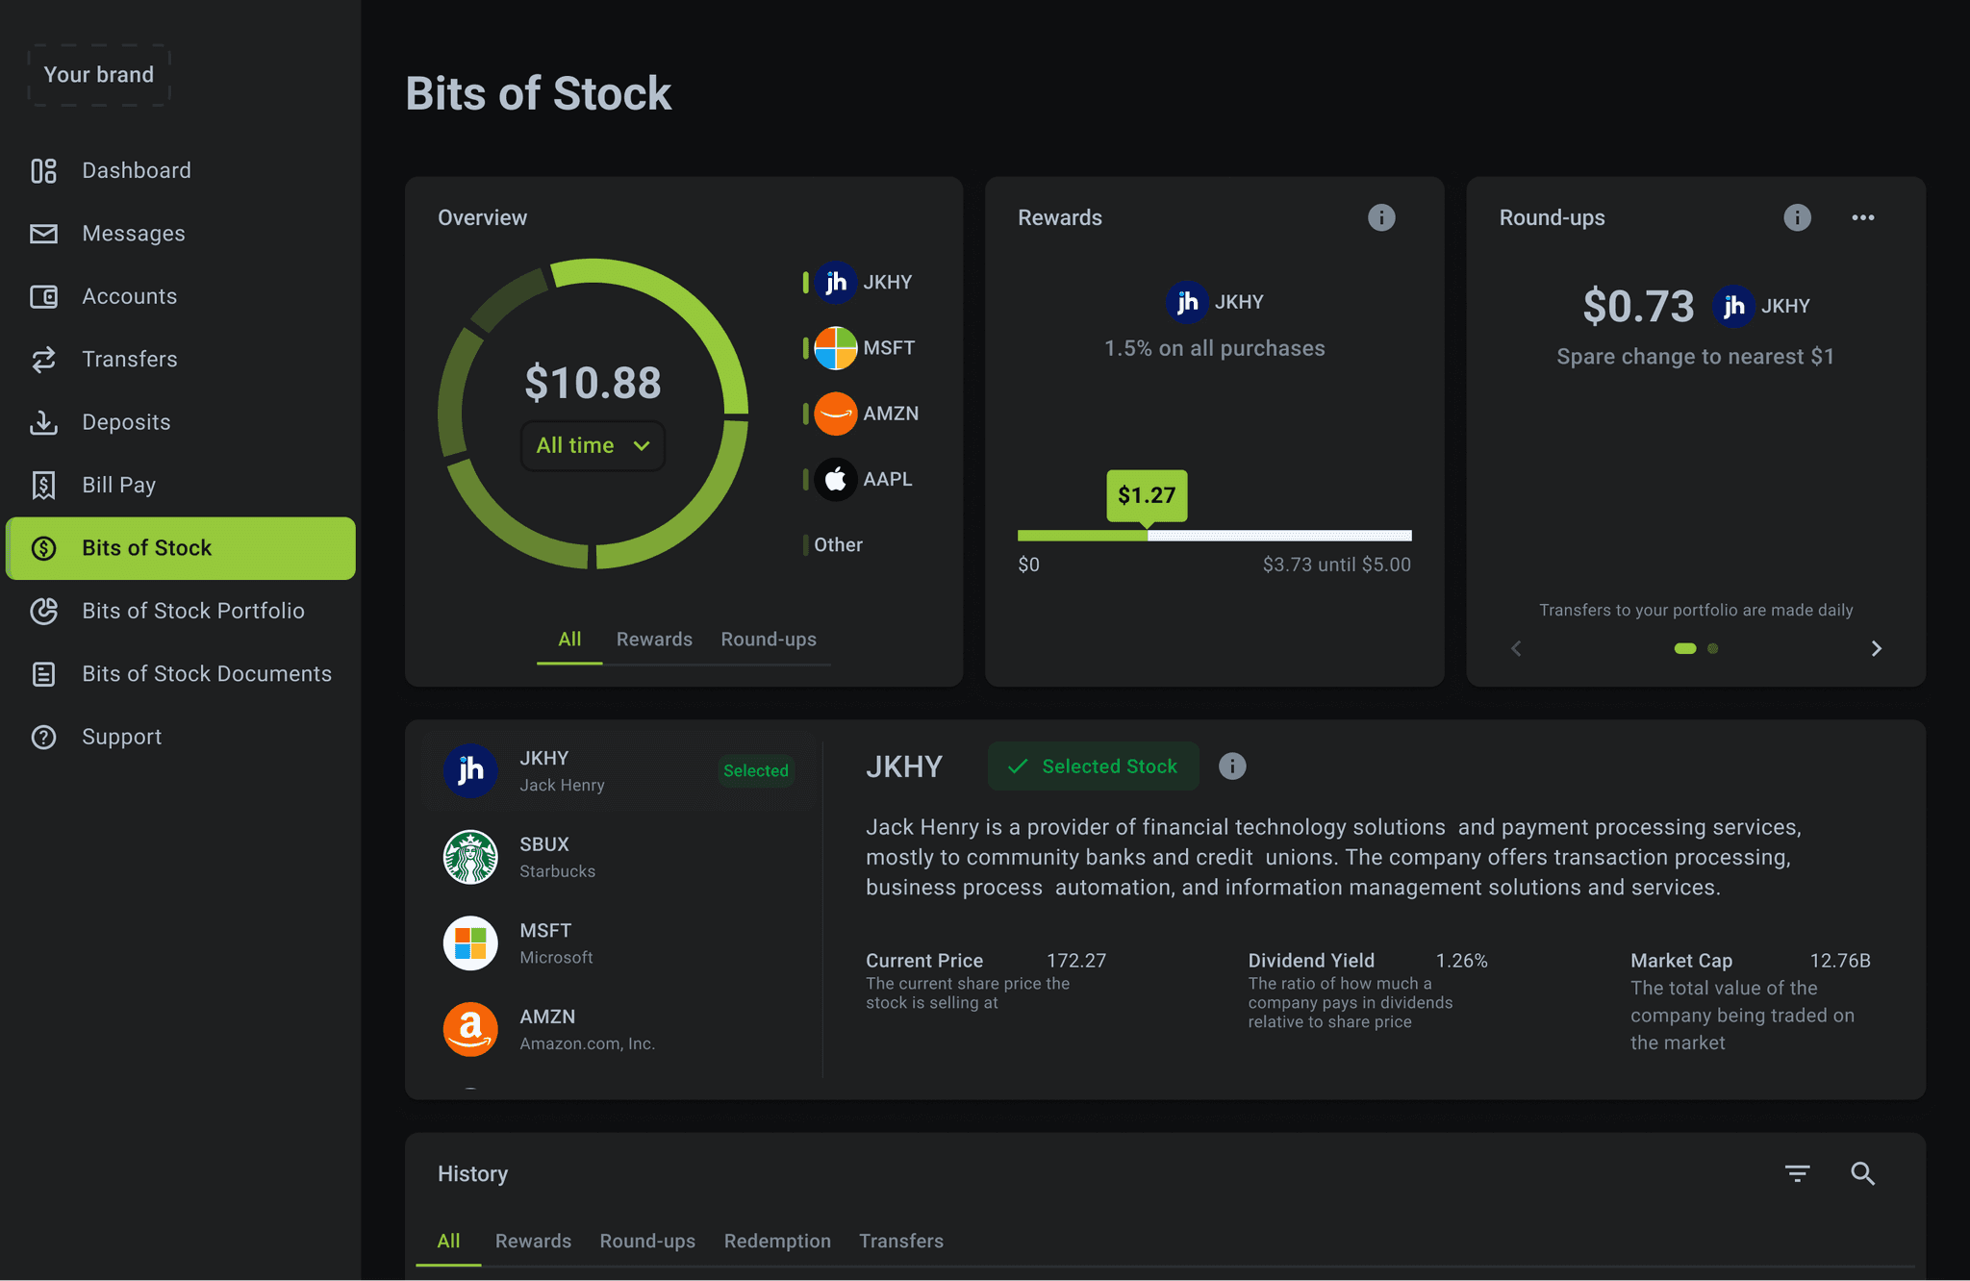
Task: Click the filter icon in History panel
Action: (x=1797, y=1173)
